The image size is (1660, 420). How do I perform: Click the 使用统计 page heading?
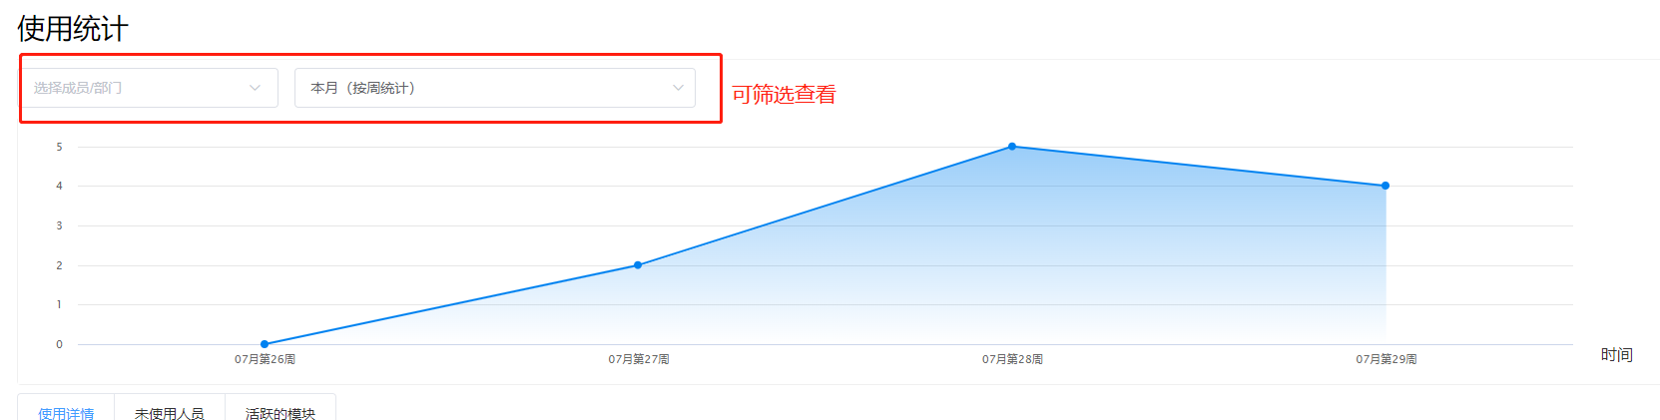pos(73,29)
